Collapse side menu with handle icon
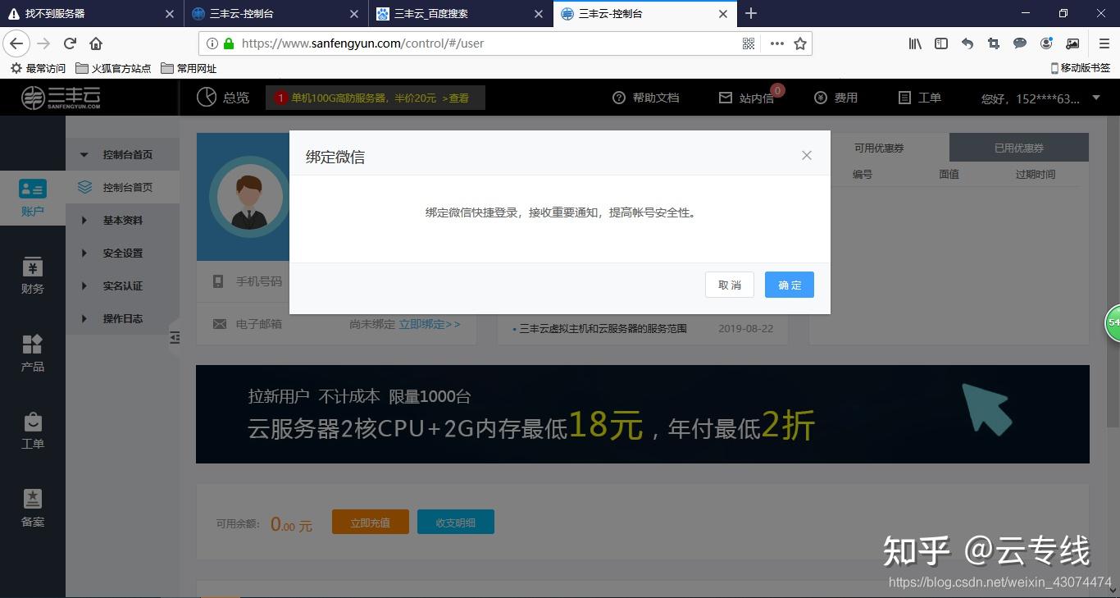Image resolution: width=1120 pixels, height=598 pixels. (x=175, y=337)
